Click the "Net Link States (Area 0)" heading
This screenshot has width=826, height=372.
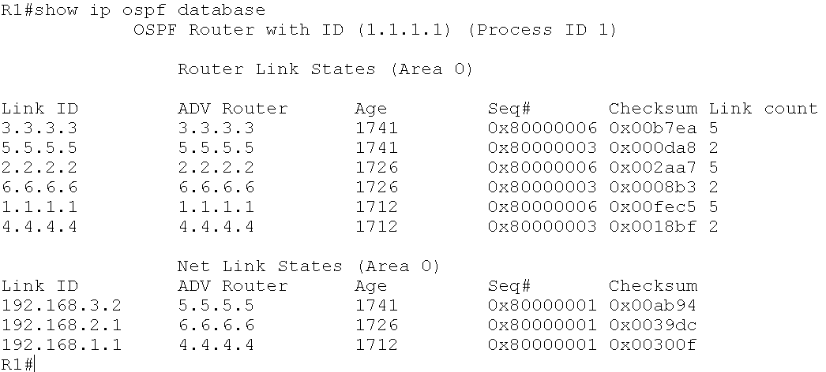tap(308, 266)
